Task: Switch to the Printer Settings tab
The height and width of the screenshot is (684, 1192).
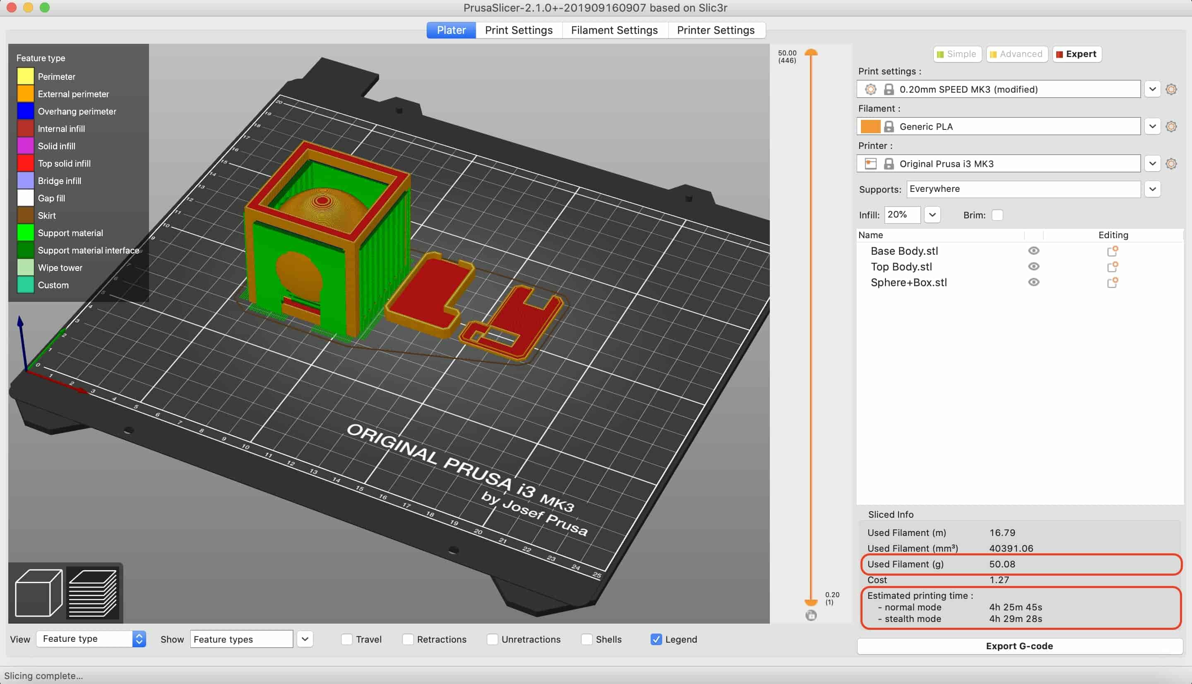Action: click(x=716, y=29)
